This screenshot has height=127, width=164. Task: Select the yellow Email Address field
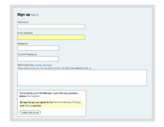[x=51, y=37]
